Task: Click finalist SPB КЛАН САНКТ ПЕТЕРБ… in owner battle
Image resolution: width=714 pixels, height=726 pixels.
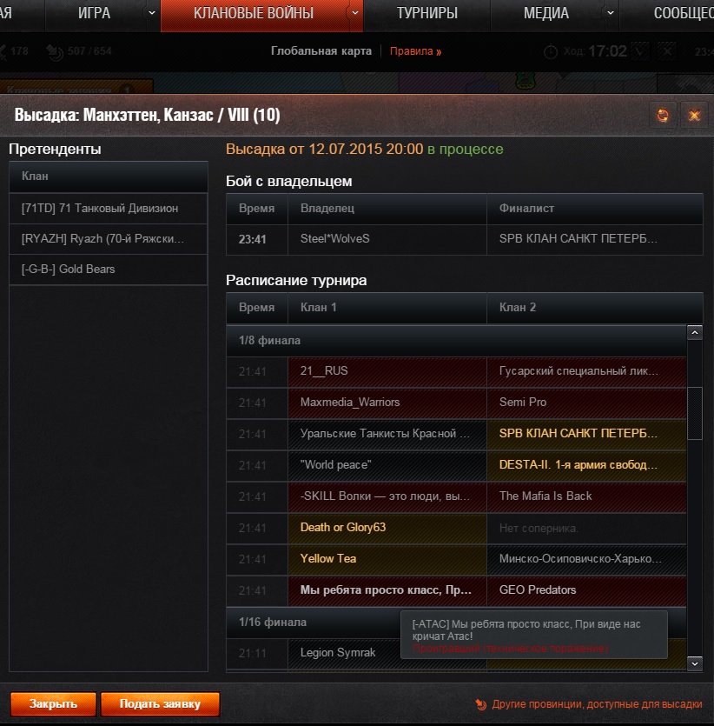Action: pyautogui.click(x=595, y=239)
